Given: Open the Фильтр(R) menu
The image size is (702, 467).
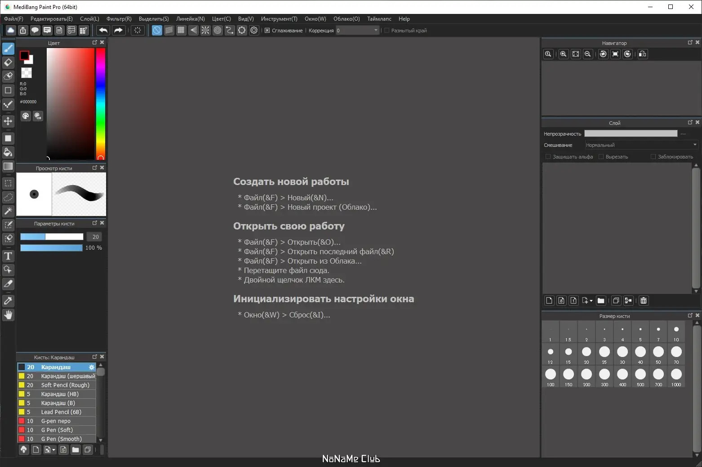Looking at the screenshot, I should (x=119, y=19).
